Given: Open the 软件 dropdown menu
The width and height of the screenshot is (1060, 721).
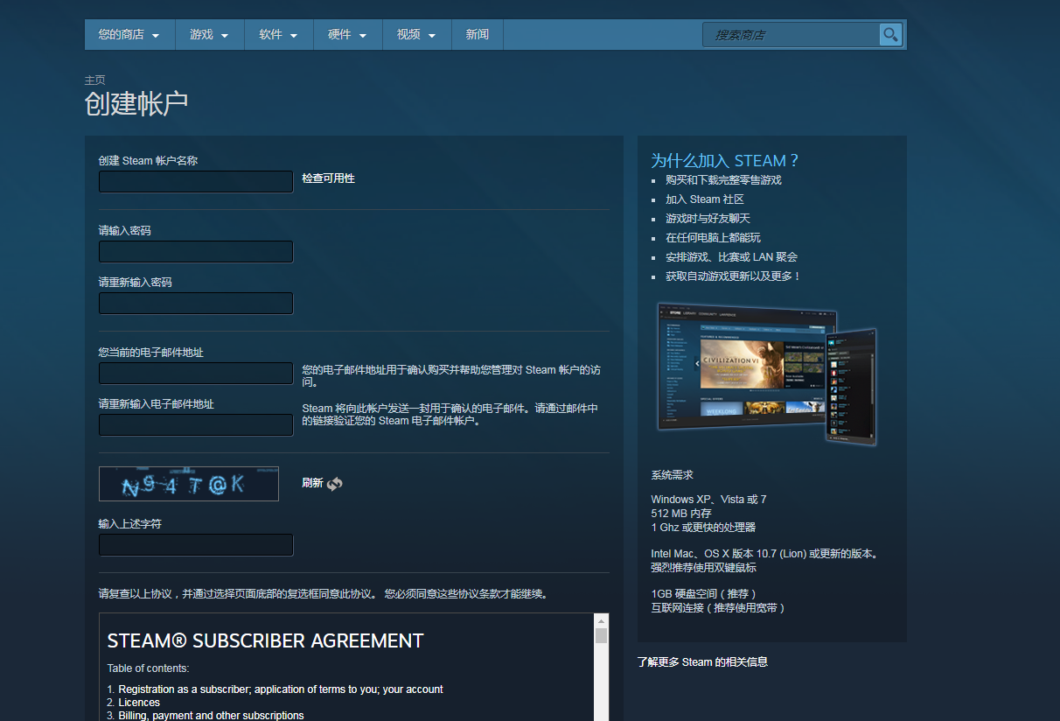Looking at the screenshot, I should [278, 35].
